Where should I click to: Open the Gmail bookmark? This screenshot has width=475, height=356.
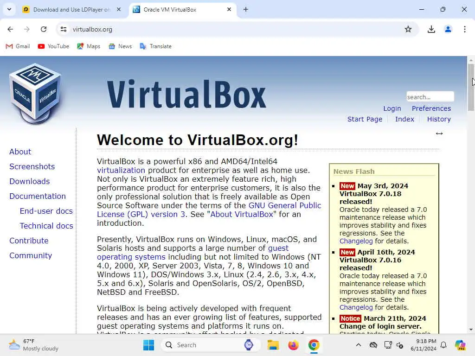(18, 46)
